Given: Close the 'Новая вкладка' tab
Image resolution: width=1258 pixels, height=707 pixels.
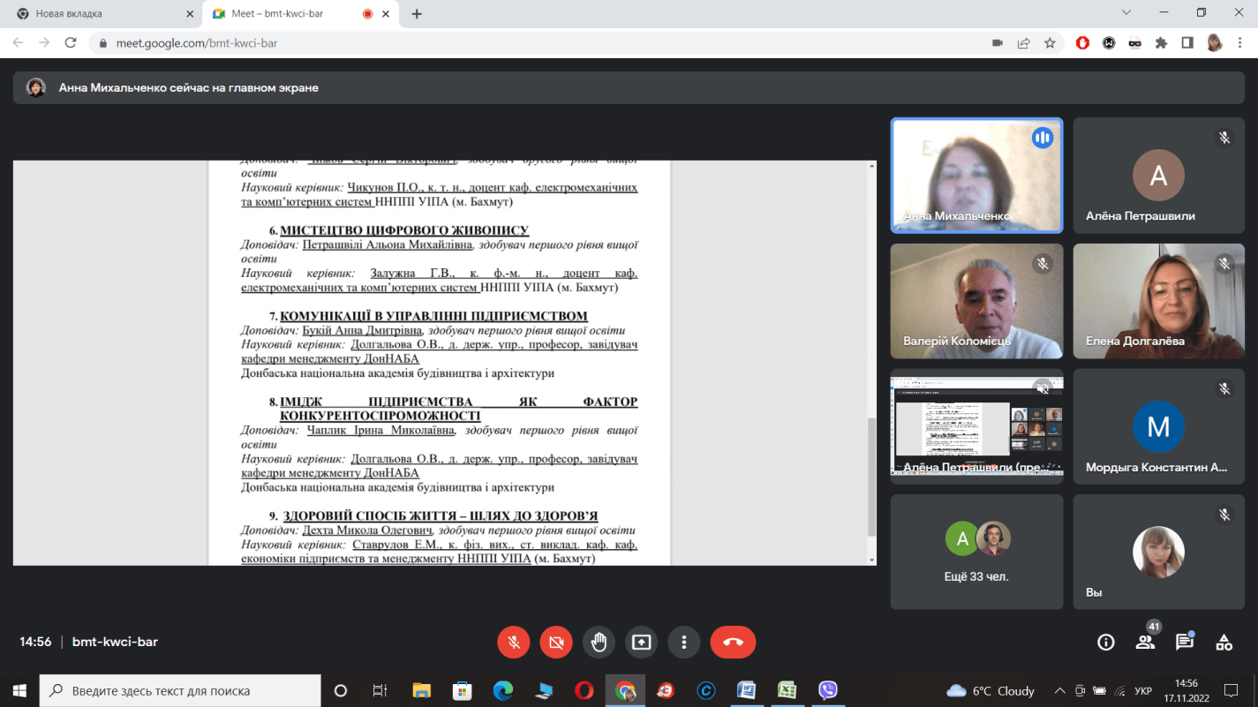Looking at the screenshot, I should [x=190, y=14].
